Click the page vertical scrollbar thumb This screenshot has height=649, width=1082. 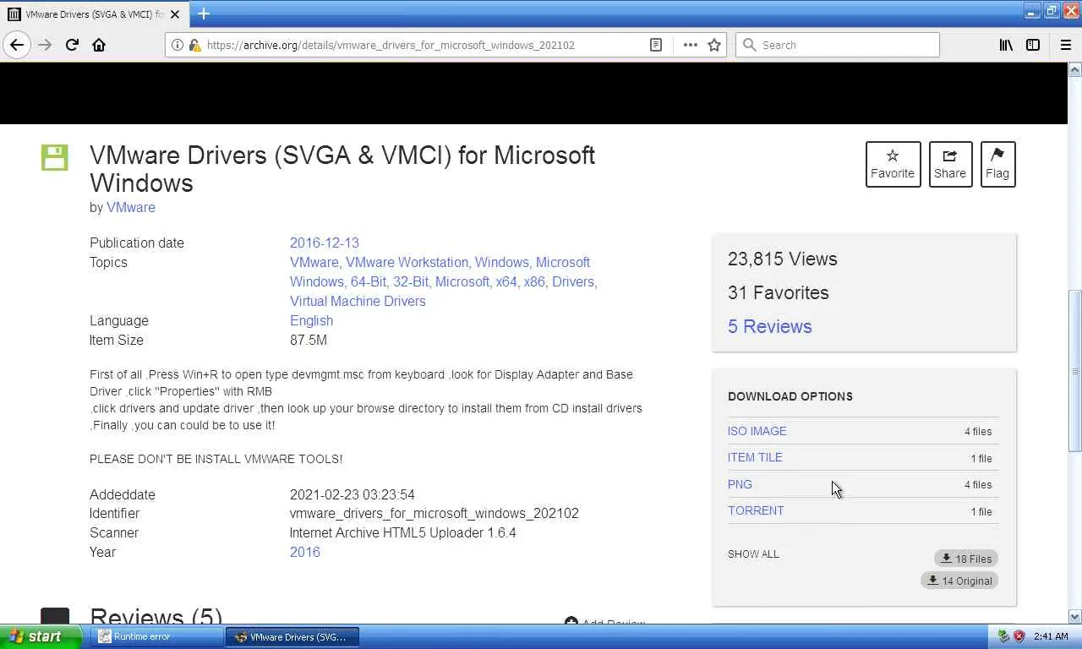1074,373
